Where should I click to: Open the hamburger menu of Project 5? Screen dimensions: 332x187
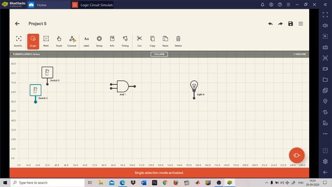point(301,24)
